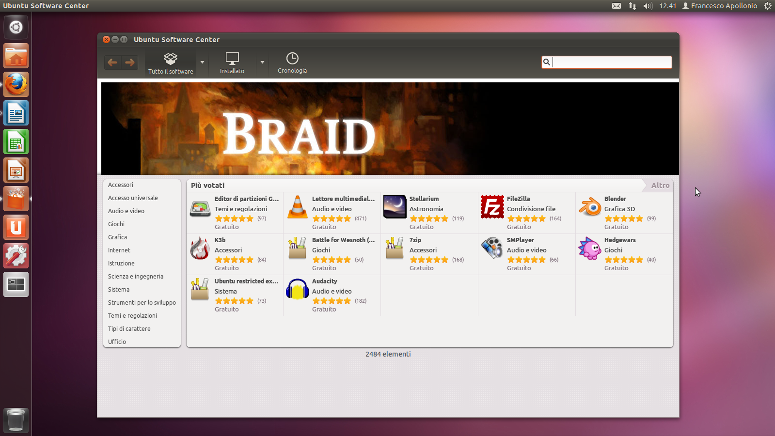Open the Lettore multimedial... title
775x436 pixels.
click(343, 199)
